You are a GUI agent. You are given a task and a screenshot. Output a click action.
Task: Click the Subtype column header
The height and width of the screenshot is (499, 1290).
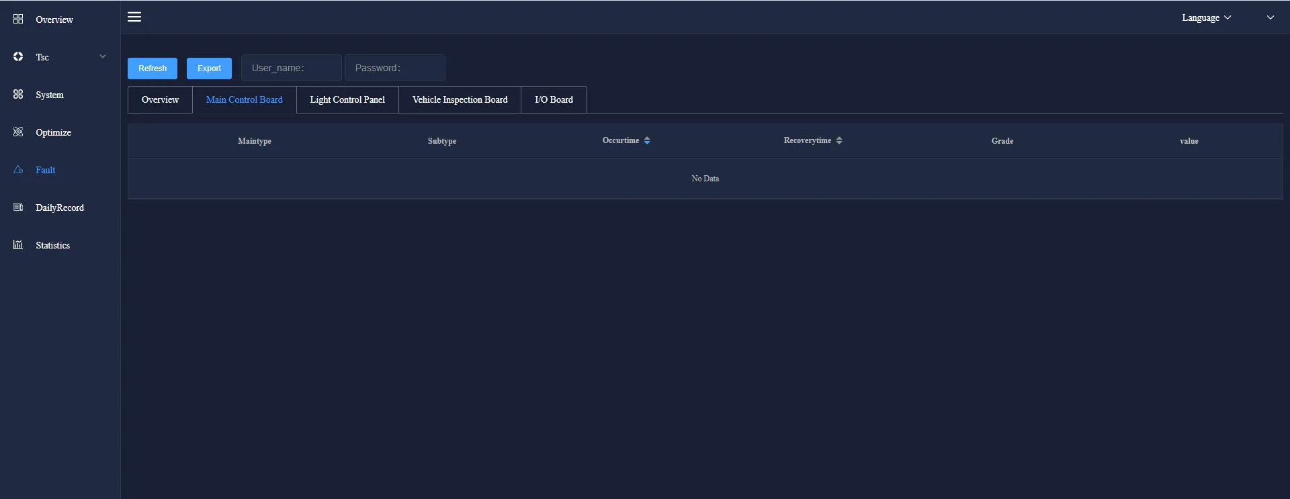point(442,141)
